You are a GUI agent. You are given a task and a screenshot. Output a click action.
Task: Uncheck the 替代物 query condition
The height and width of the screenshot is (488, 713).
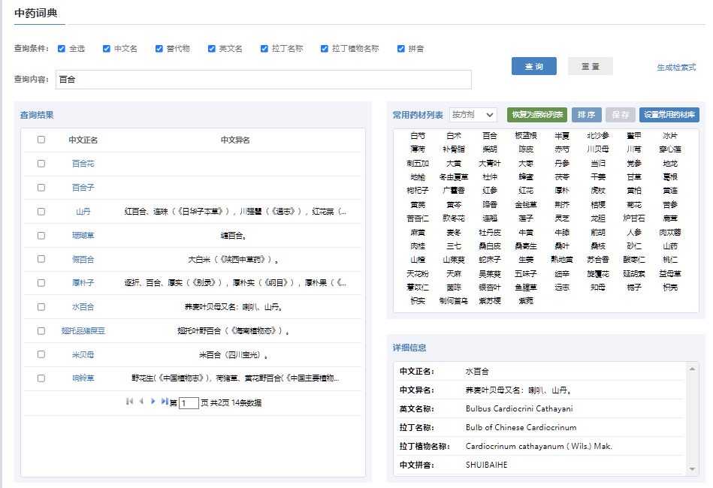pyautogui.click(x=159, y=49)
